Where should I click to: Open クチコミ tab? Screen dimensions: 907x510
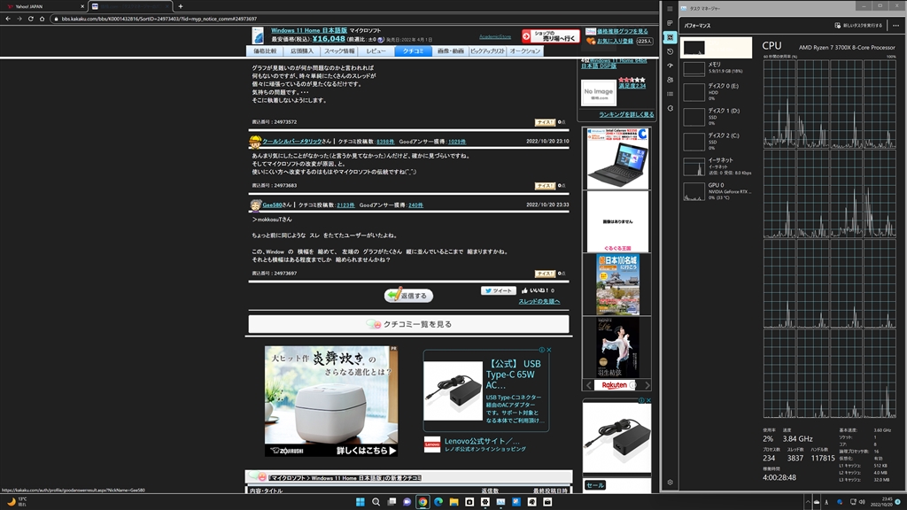(413, 50)
